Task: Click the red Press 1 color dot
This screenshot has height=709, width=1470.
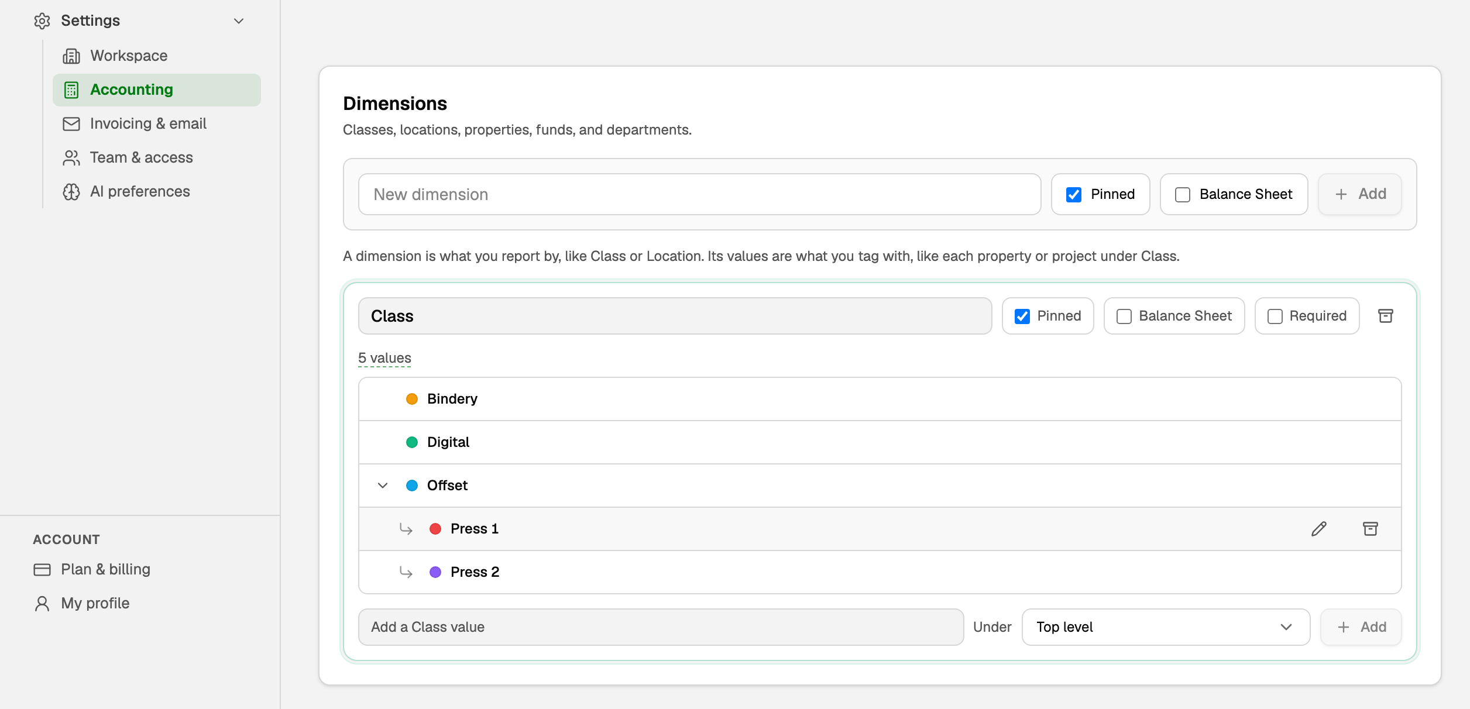Action: [435, 529]
